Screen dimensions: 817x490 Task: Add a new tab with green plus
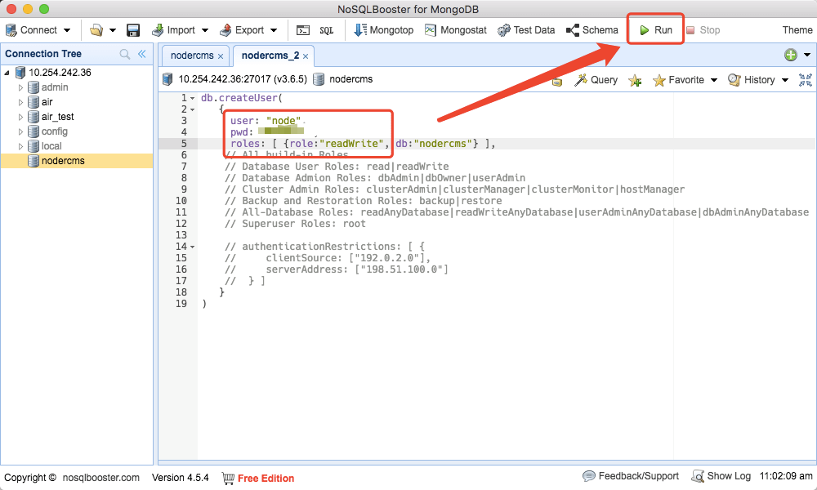click(790, 55)
